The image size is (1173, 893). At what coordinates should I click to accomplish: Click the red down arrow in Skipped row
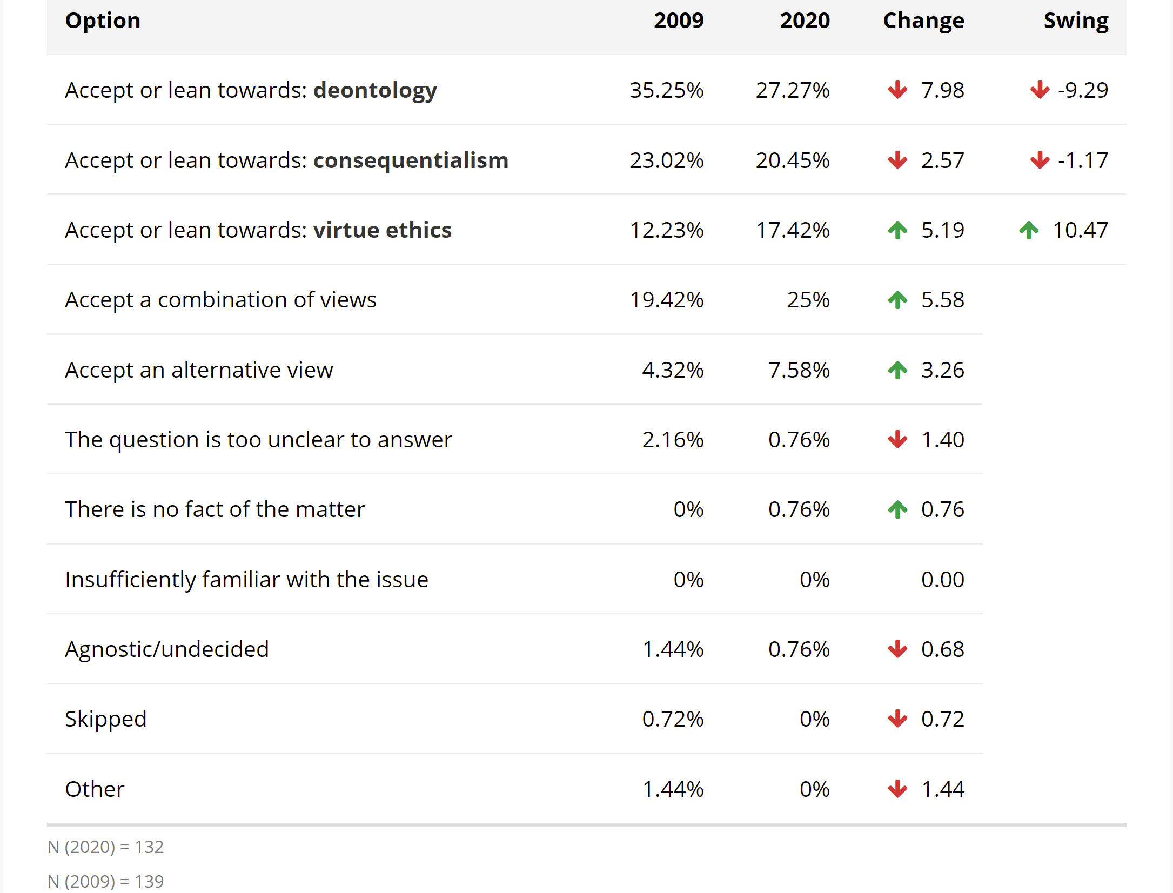click(897, 719)
